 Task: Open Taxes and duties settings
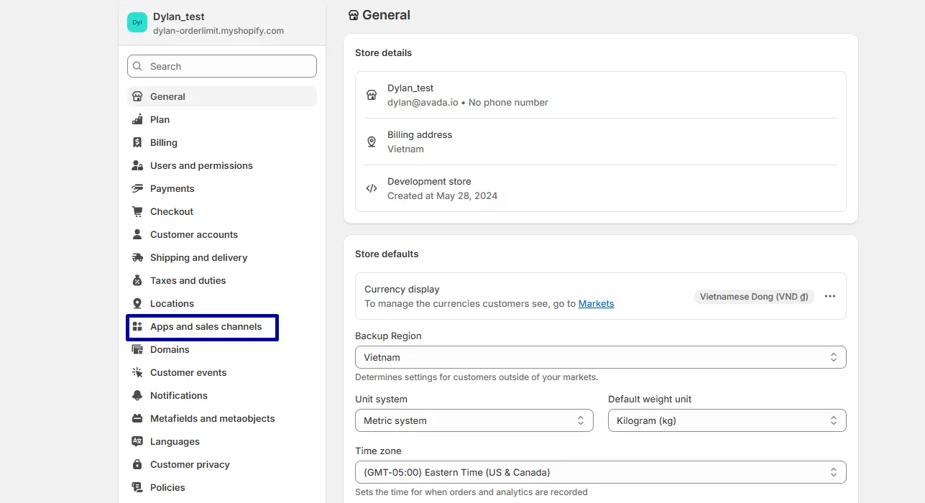222,280
